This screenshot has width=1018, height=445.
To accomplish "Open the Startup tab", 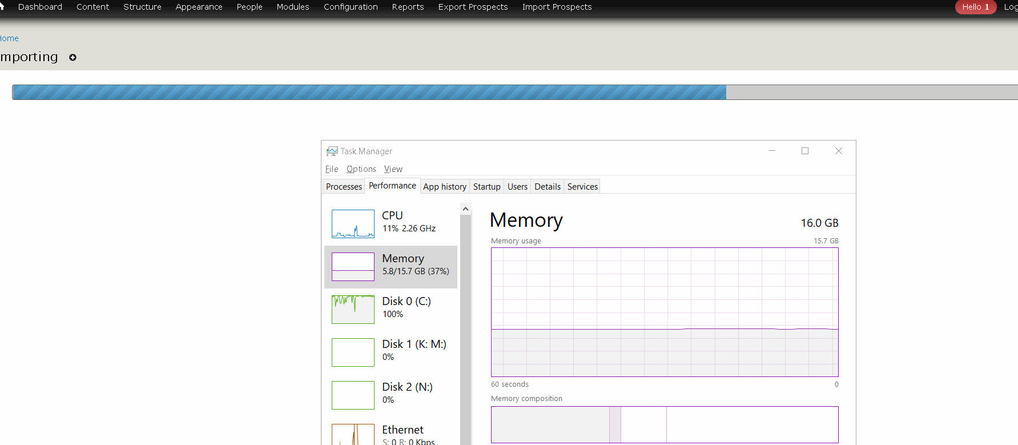I will pos(486,186).
